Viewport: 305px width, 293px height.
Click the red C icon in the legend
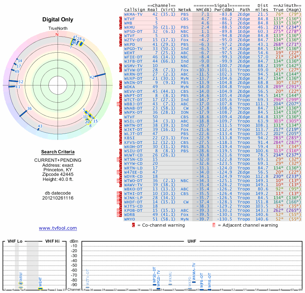point(133,225)
